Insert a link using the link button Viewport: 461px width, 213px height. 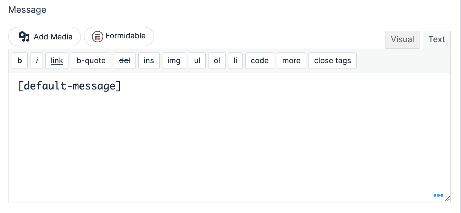tap(57, 60)
